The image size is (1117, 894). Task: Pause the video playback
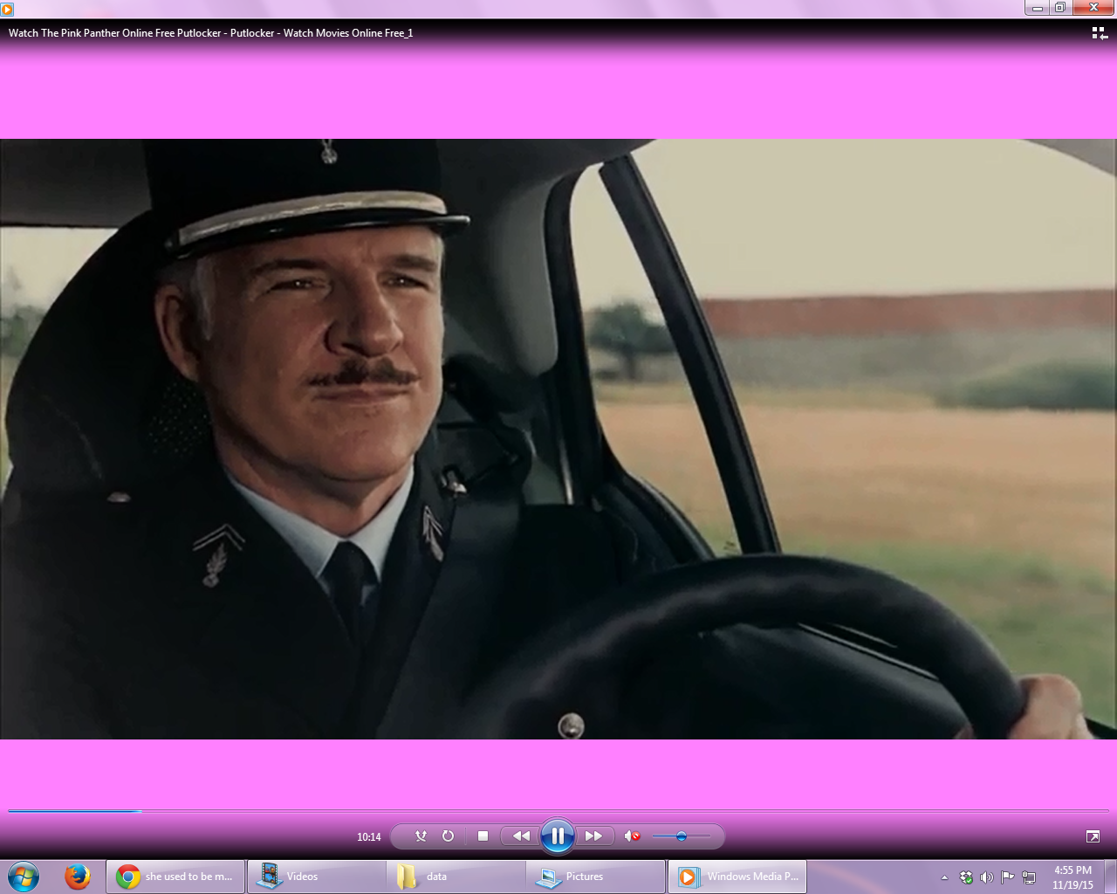[x=557, y=836]
